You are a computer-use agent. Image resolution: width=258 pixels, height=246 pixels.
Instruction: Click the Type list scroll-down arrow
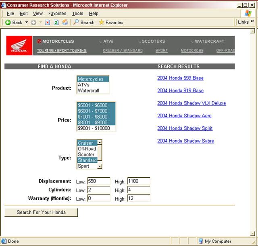100,166
